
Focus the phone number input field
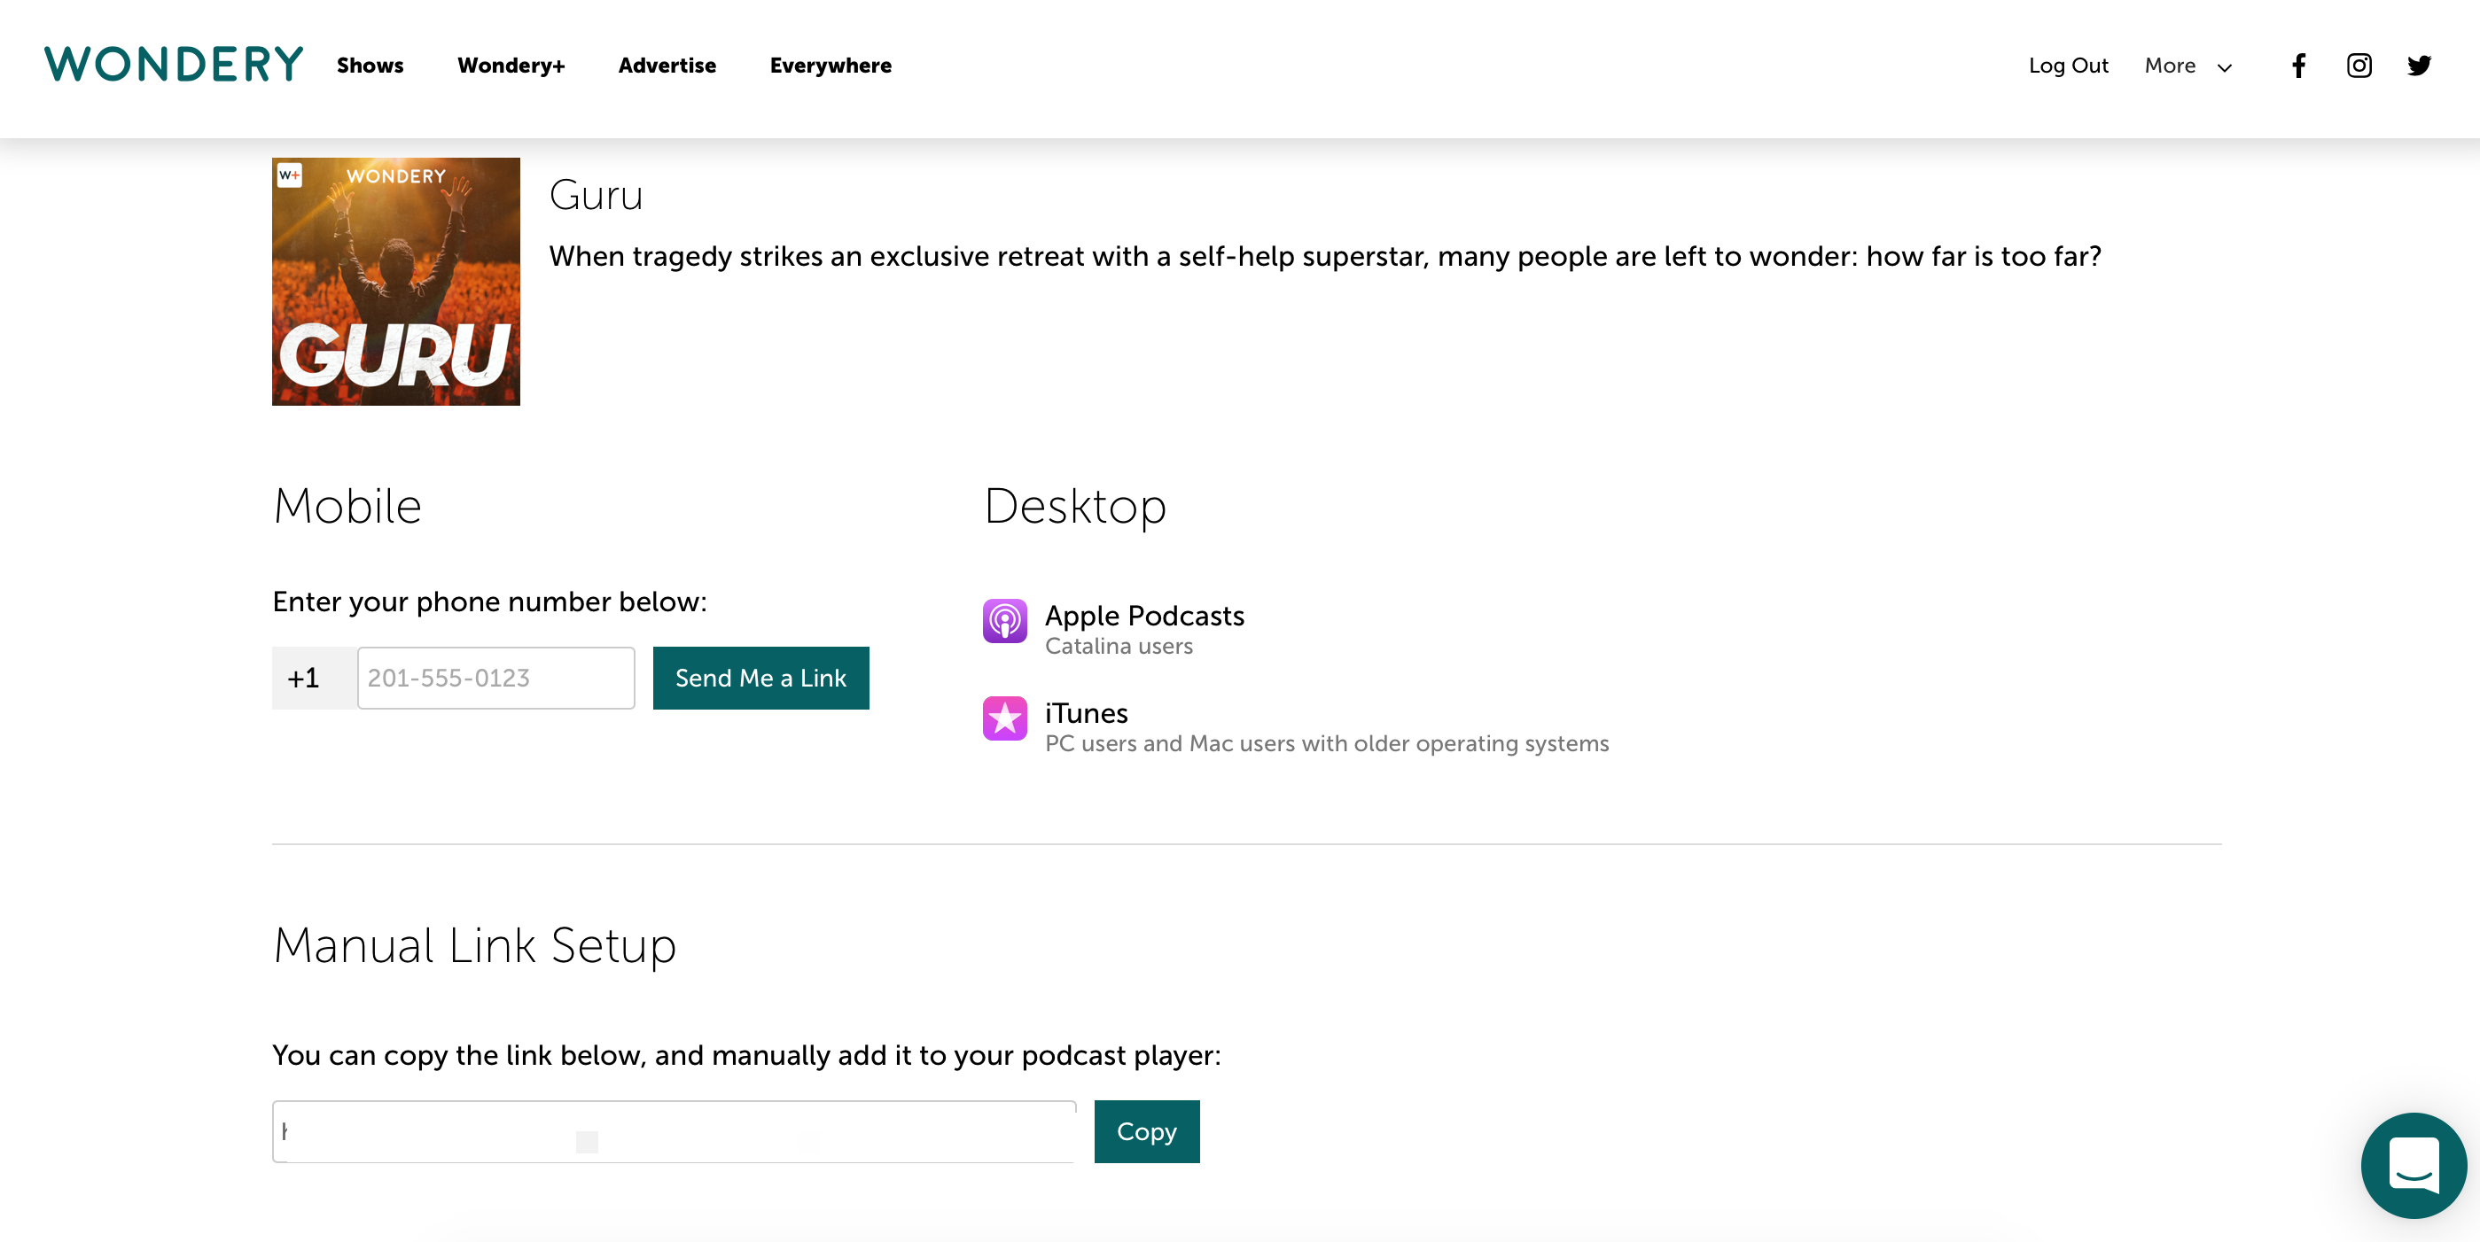click(x=495, y=678)
